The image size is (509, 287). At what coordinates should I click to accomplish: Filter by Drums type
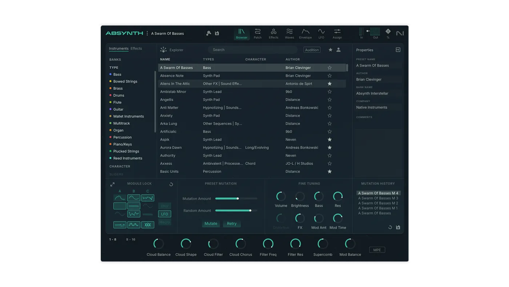pos(119,95)
